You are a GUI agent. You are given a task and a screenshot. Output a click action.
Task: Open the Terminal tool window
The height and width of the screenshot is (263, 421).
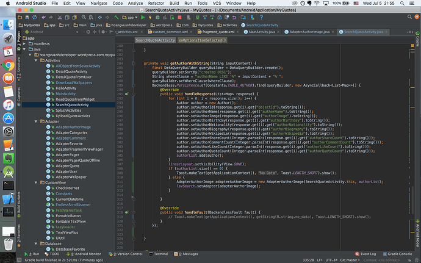click(x=159, y=254)
